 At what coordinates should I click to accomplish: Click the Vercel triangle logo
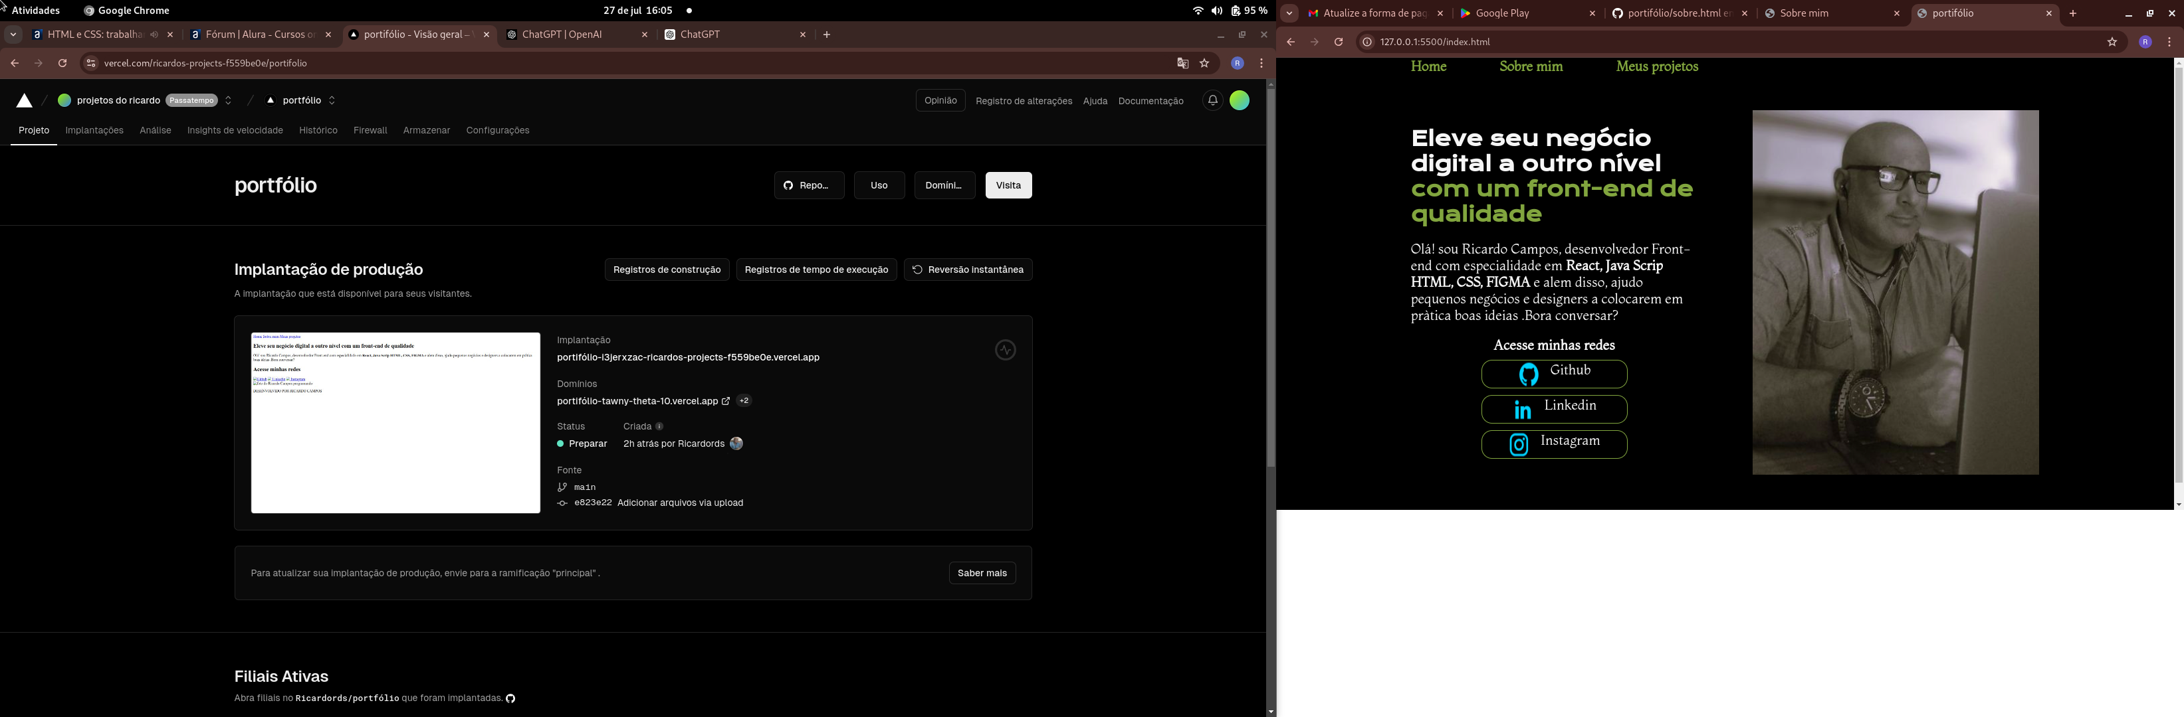point(25,101)
